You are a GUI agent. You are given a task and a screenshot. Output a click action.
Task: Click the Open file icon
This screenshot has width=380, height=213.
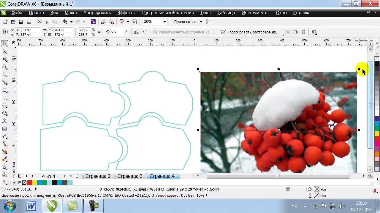[x=13, y=22]
